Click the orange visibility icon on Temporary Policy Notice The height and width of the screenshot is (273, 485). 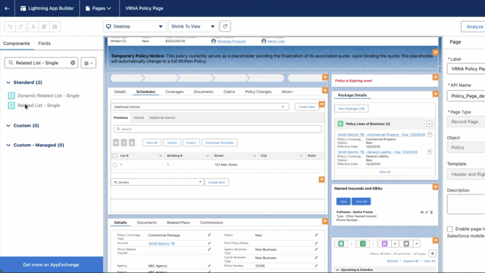[x=435, y=52]
